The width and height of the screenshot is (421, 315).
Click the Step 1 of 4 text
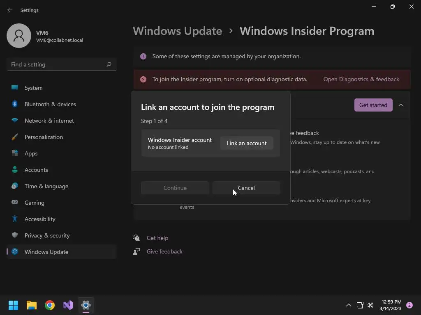154,121
